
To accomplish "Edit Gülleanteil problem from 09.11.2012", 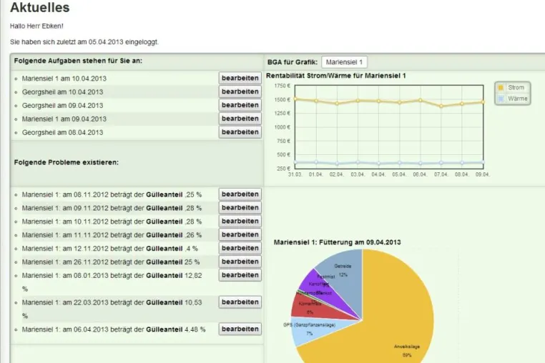I will tap(240, 208).
